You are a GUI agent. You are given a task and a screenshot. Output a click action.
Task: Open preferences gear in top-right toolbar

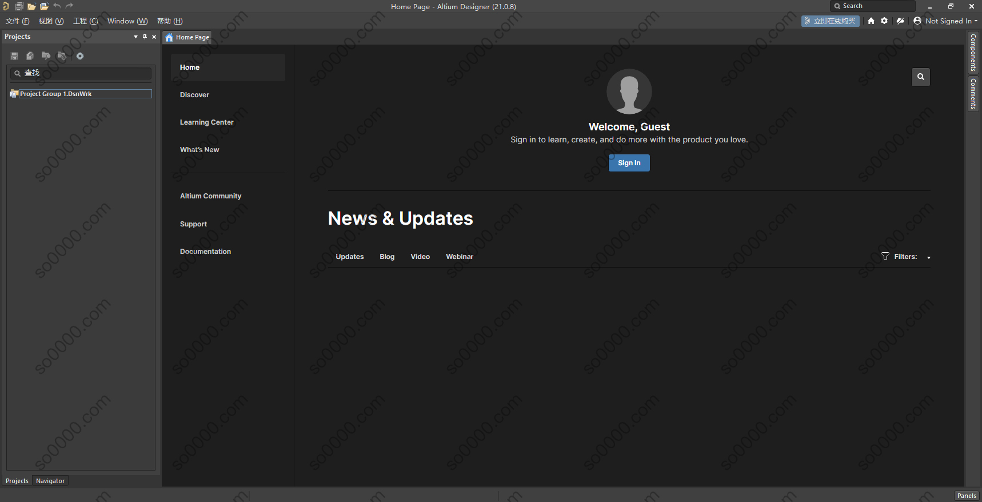click(x=884, y=21)
